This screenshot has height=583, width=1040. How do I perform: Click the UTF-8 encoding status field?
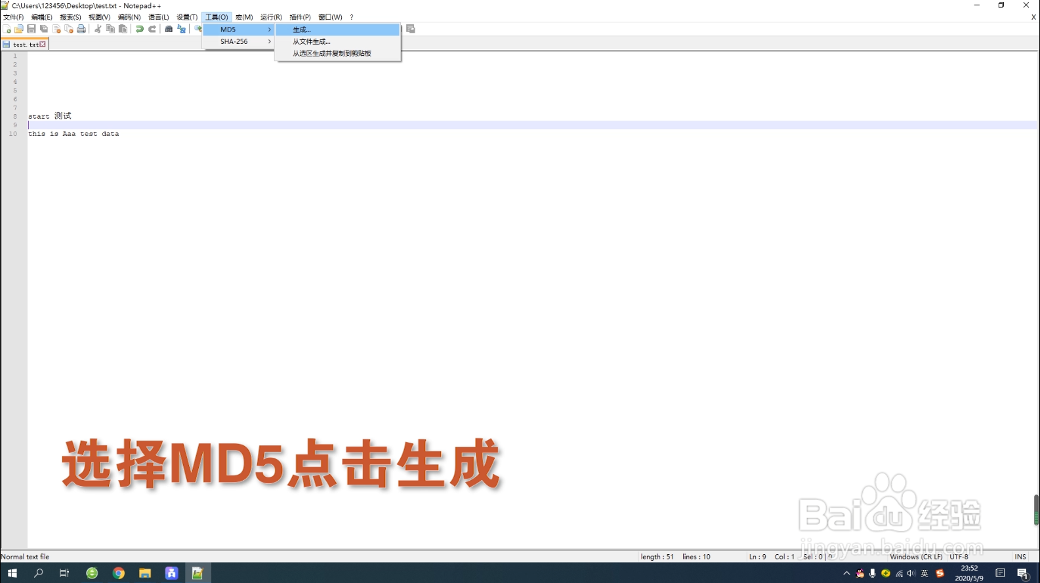coord(959,557)
